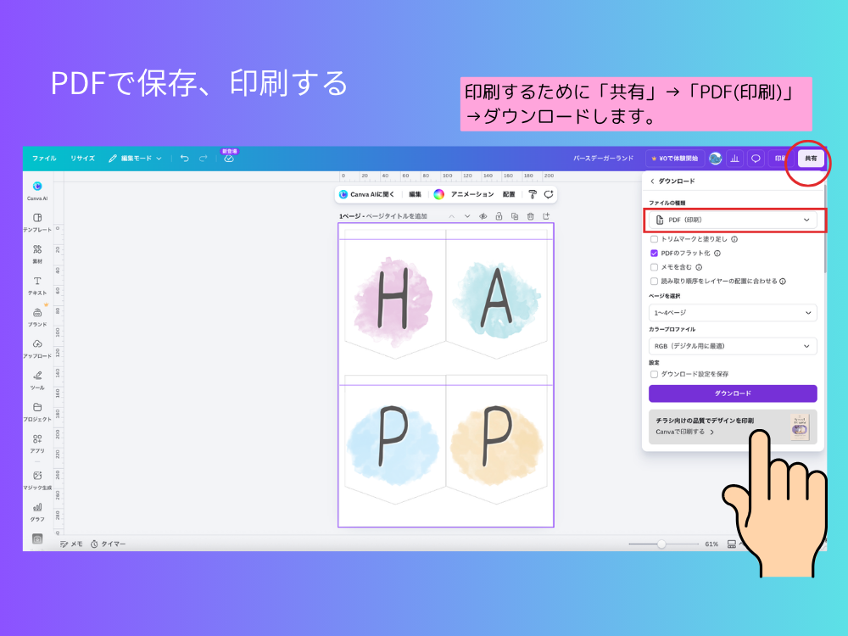Open the アップロード uploads panel
The image size is (848, 636).
tap(37, 349)
